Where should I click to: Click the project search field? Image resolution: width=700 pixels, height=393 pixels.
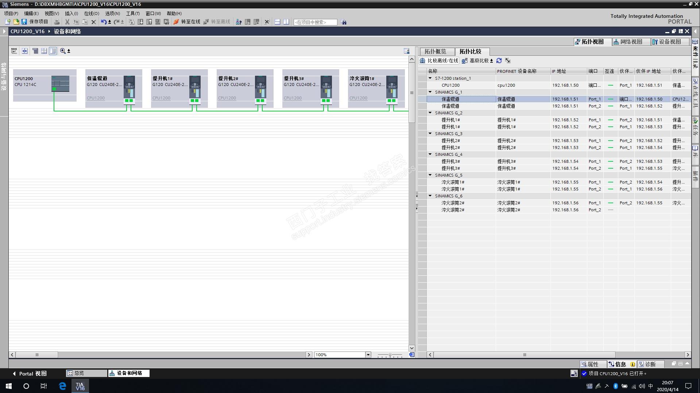(x=315, y=22)
